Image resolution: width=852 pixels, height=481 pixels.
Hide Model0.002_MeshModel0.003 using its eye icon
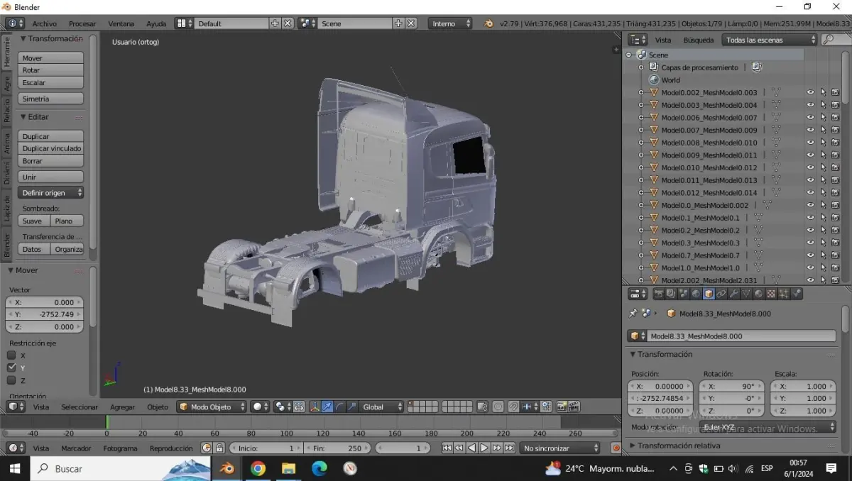pyautogui.click(x=810, y=92)
